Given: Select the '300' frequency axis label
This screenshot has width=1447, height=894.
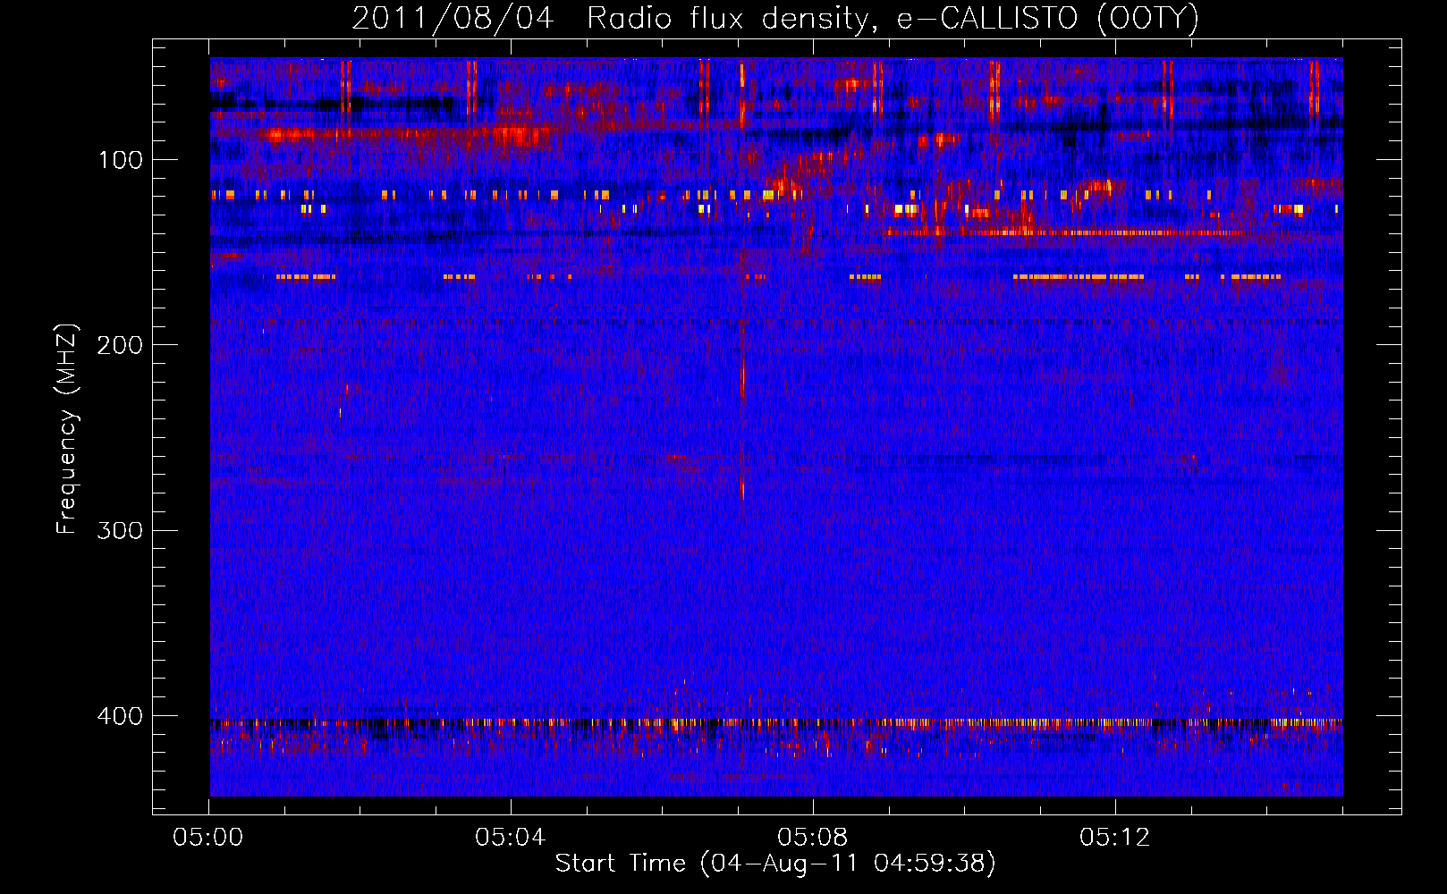Looking at the screenshot, I should tap(120, 531).
